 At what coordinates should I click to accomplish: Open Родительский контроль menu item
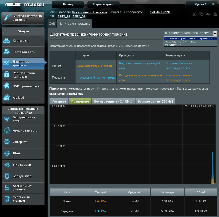click(23, 75)
